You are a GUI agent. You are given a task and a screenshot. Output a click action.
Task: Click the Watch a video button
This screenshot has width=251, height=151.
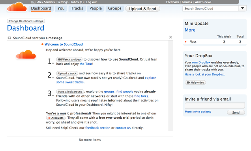pos(69,59)
